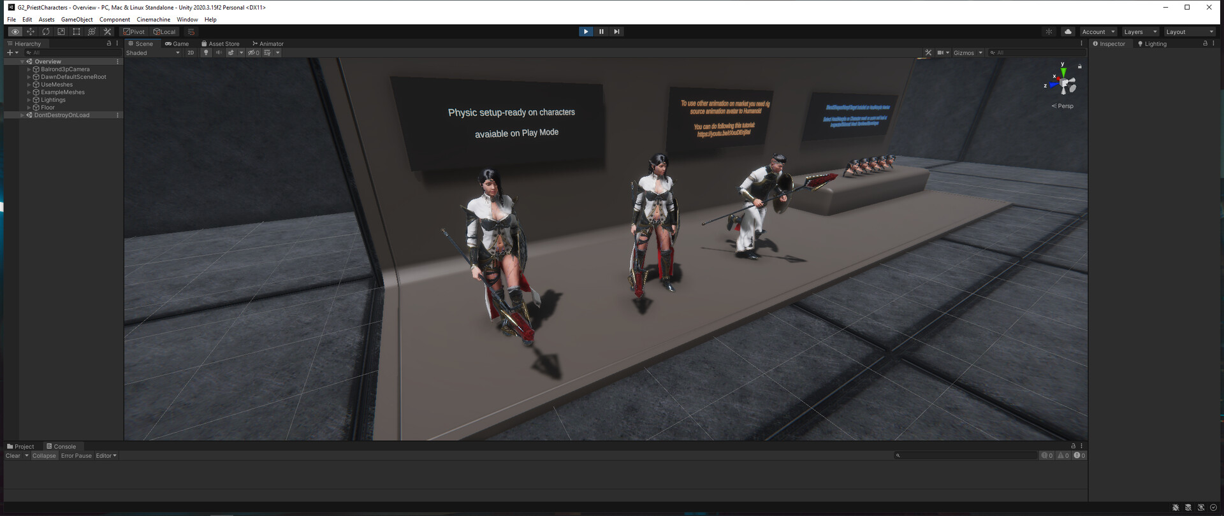Toggle Error Pause in the Console
The height and width of the screenshot is (516, 1224).
pos(76,455)
